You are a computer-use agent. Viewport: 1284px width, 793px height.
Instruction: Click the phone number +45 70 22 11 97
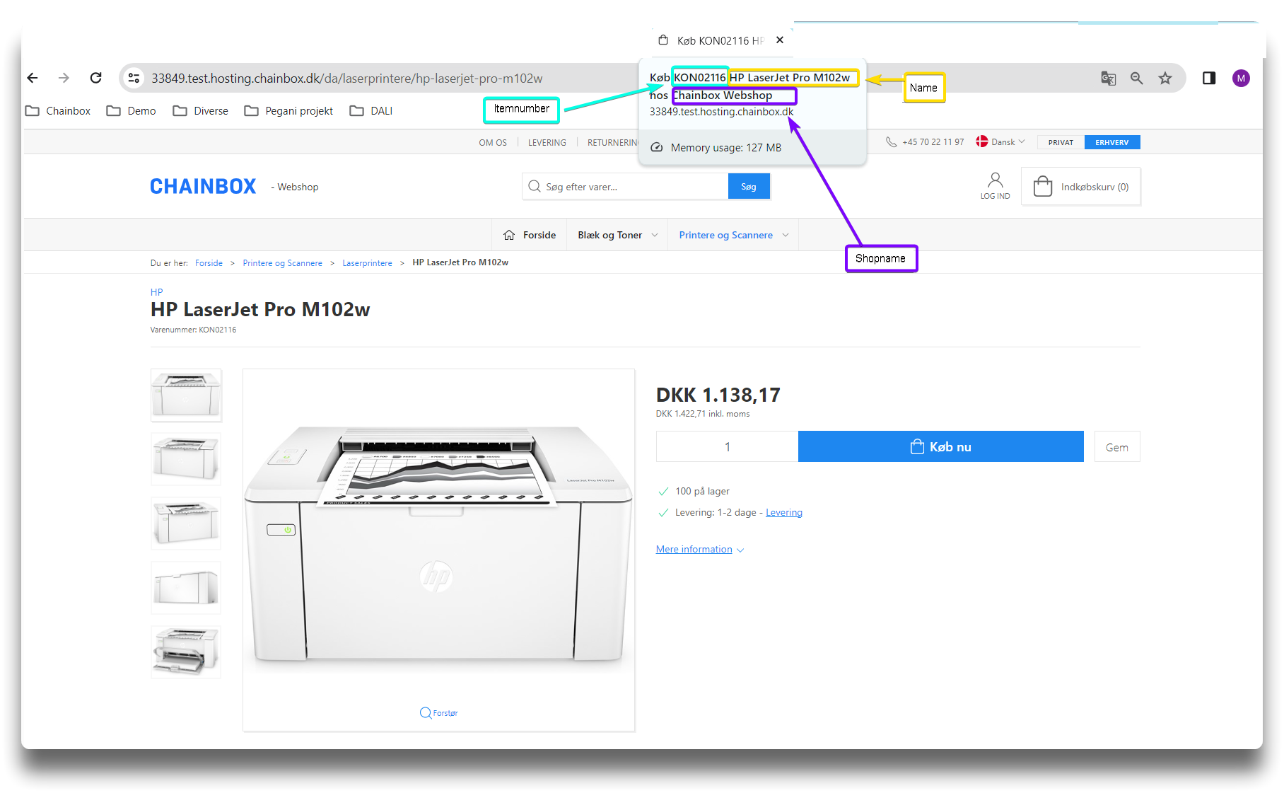tap(933, 142)
